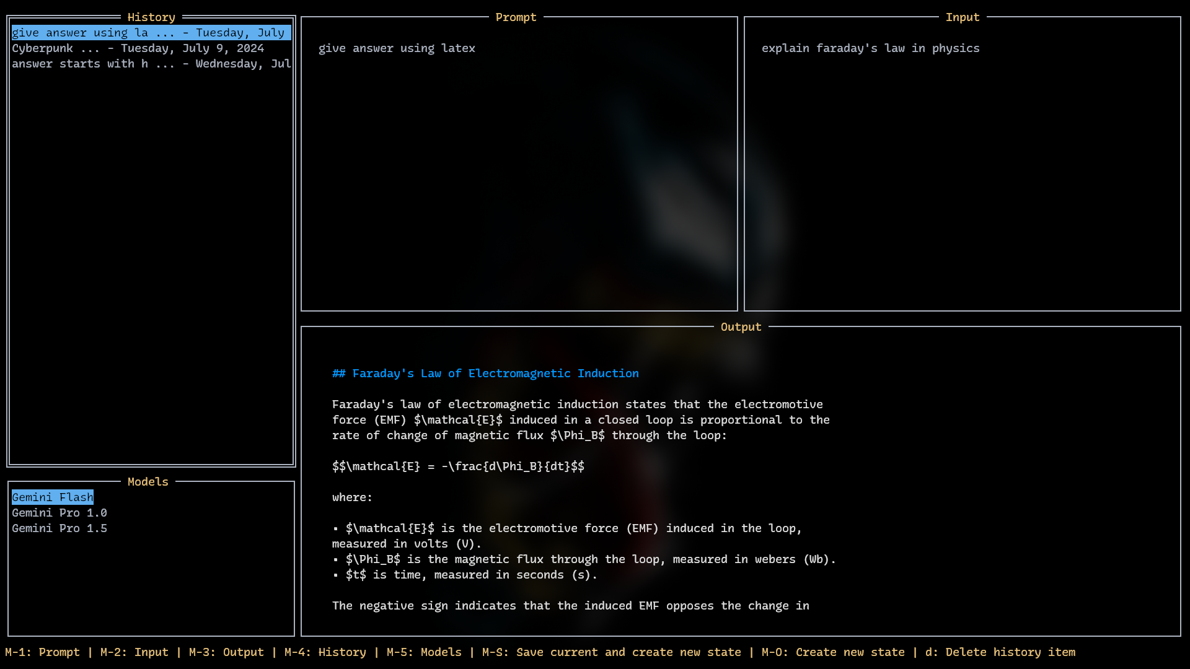Click the M-4: History shortcut

point(325,652)
